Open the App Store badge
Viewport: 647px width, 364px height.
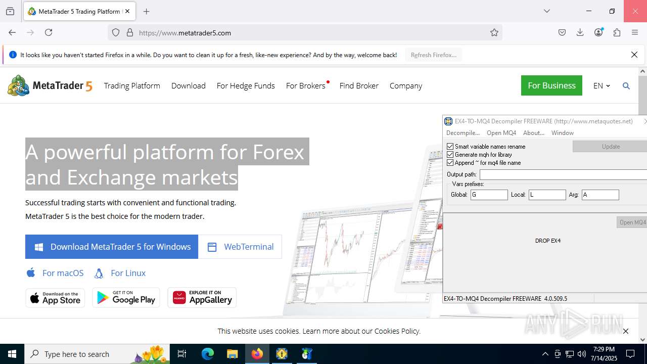point(55,298)
